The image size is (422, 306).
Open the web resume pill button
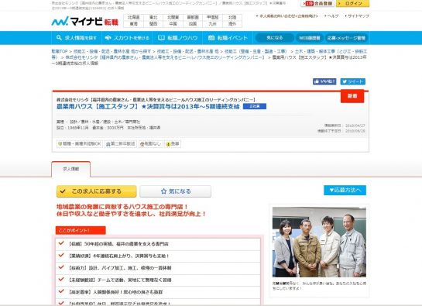tap(310, 38)
